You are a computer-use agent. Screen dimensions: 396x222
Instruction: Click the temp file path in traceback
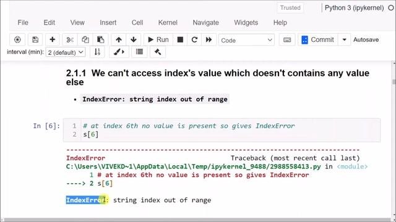tap(193, 166)
